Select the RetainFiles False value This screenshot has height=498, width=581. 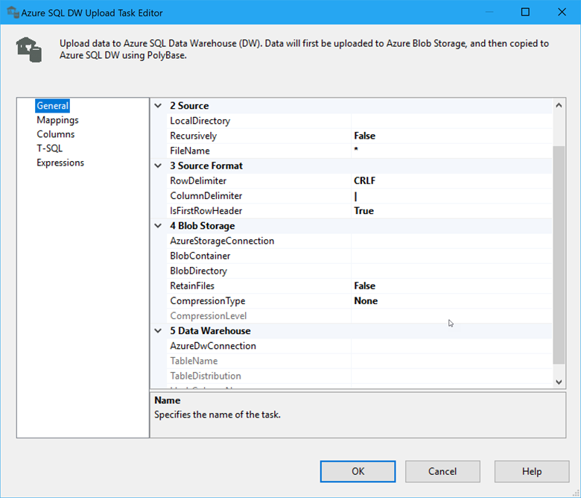point(451,286)
